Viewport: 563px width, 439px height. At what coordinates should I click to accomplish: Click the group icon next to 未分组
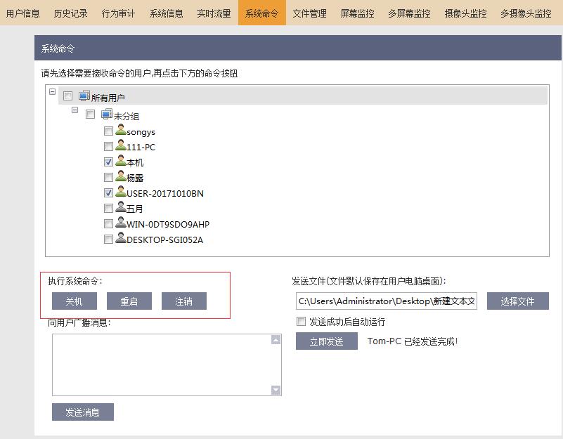point(107,114)
